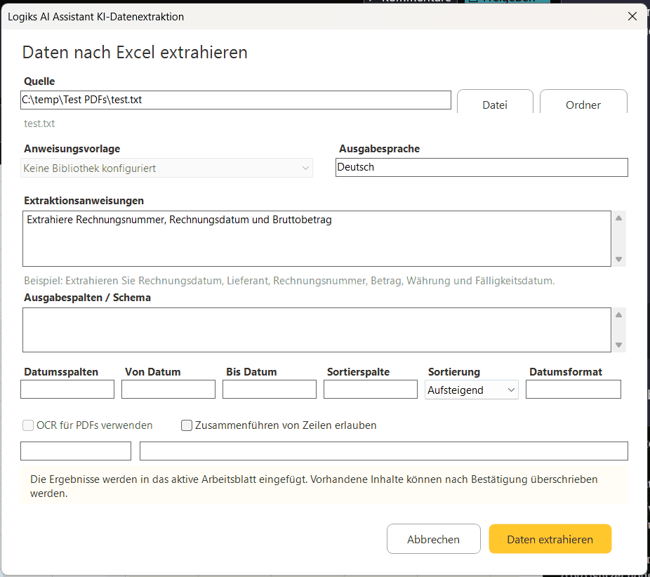Click the Datumsspalten input field
Screen dimensions: 650x577
67,389
